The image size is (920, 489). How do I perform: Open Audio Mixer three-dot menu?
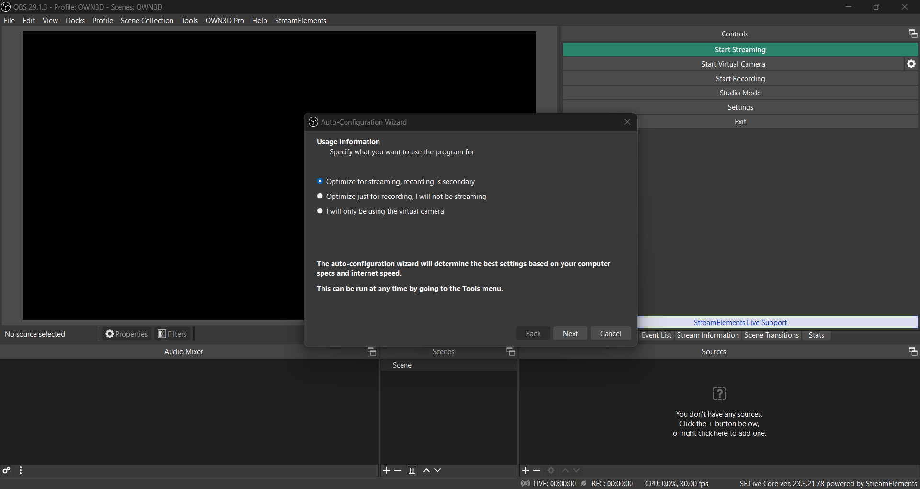click(21, 470)
